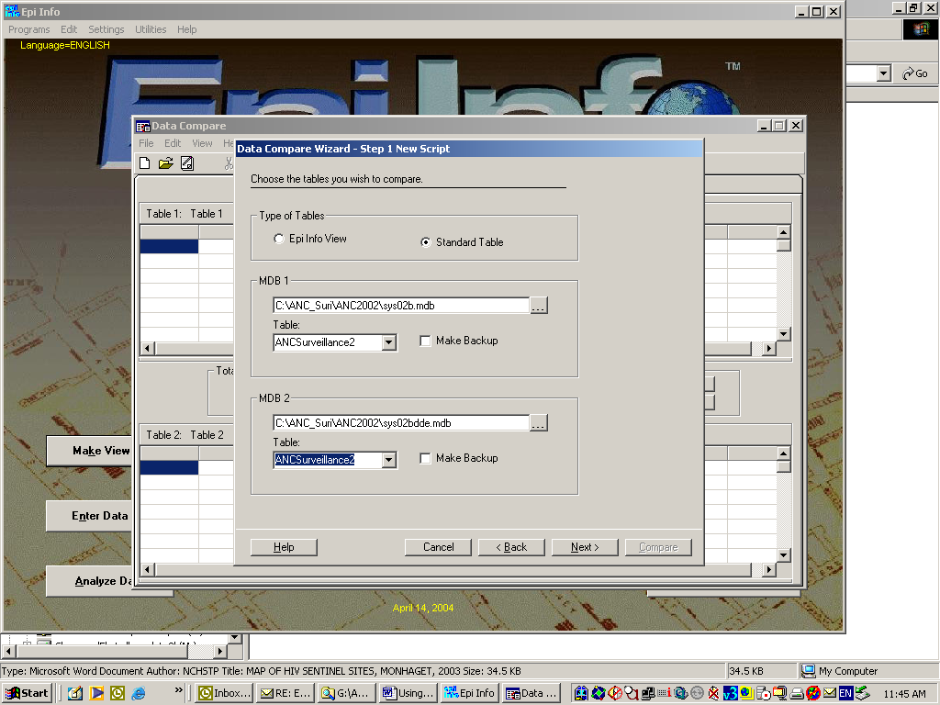
Task: Switch to the Inbox taskbar window
Action: [x=226, y=693]
